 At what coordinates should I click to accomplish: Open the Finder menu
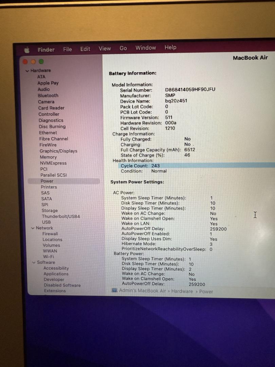pos(46,50)
